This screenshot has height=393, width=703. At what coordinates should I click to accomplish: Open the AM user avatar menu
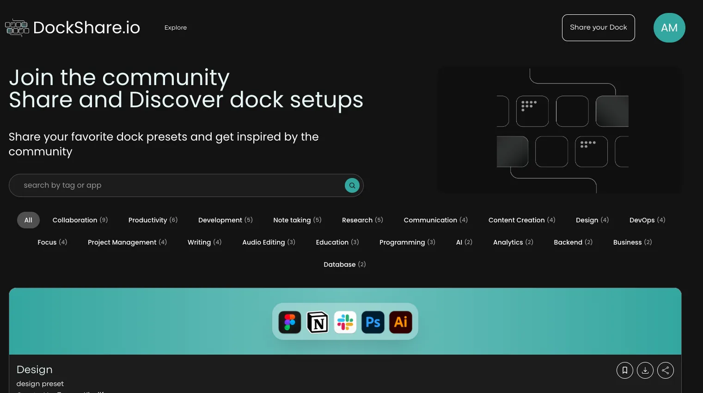669,28
